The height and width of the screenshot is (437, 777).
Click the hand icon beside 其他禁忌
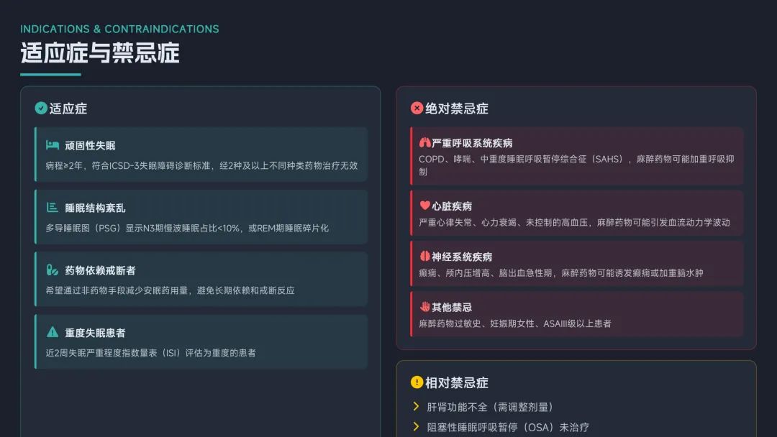coord(424,307)
